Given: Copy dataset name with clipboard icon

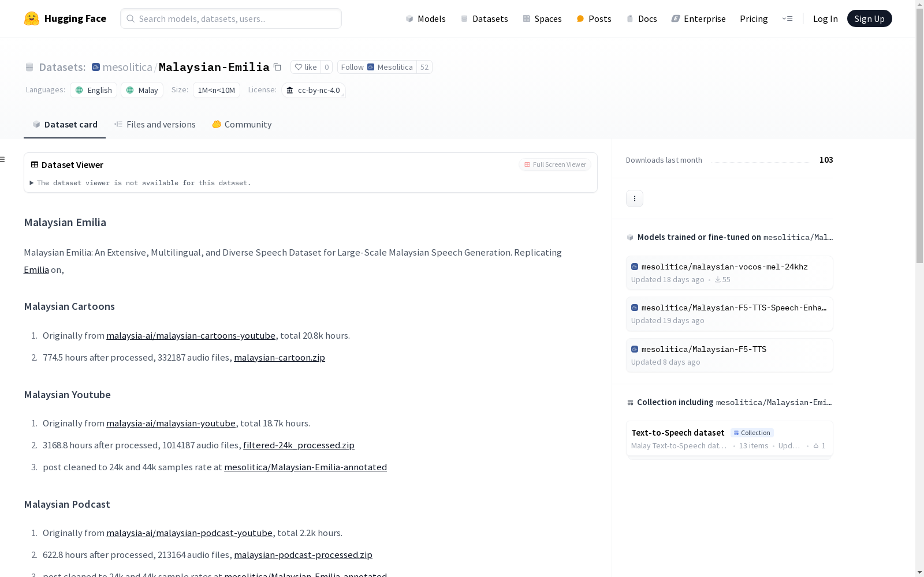Looking at the screenshot, I should point(277,67).
